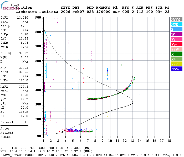The image size is (184, 157).
Task: Click the yF2 value 92.2
Action: pyautogui.click(x=24, y=99)
